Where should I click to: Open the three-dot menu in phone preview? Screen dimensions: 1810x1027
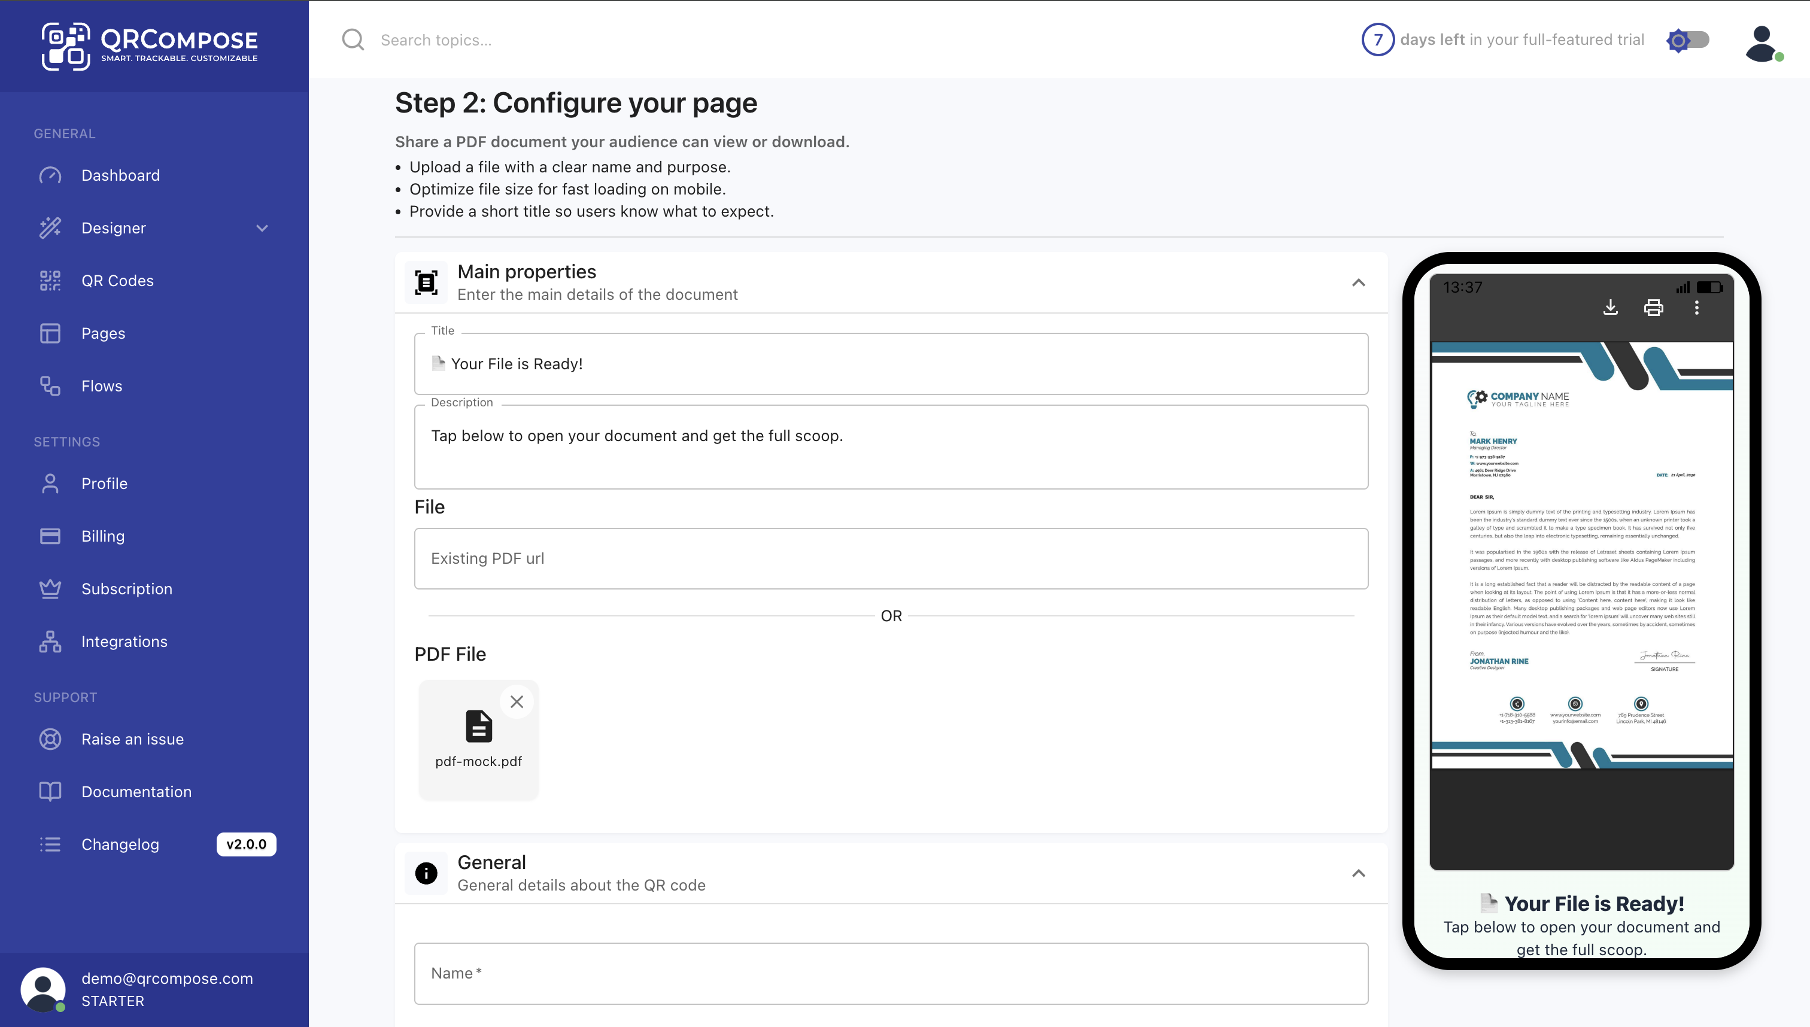tap(1698, 307)
